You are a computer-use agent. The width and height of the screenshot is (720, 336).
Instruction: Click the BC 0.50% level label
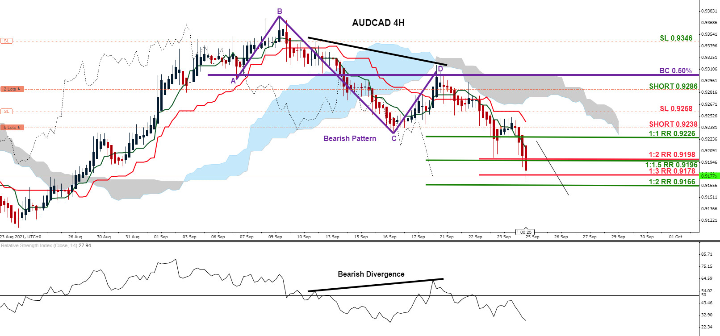coord(675,71)
